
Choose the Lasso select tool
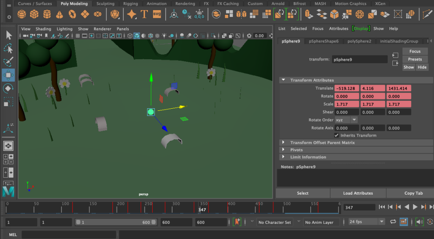coord(8,48)
